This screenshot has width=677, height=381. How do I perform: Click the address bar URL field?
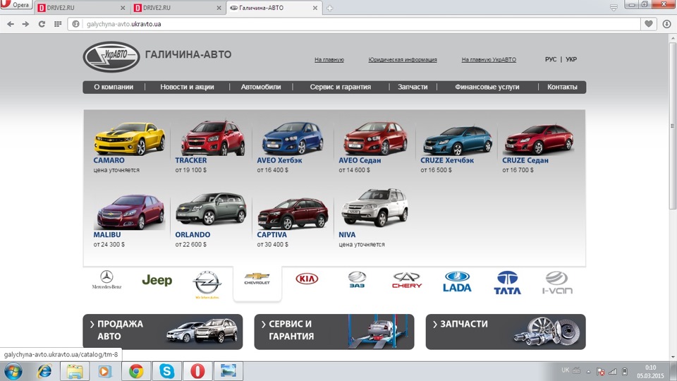pyautogui.click(x=354, y=24)
